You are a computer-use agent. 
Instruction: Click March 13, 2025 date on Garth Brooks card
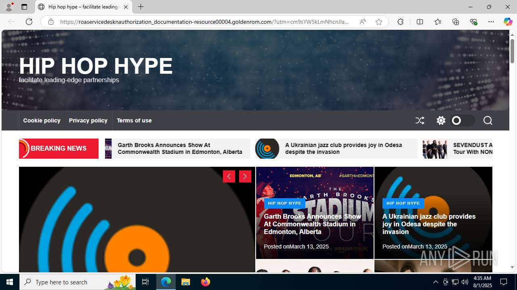click(x=309, y=246)
